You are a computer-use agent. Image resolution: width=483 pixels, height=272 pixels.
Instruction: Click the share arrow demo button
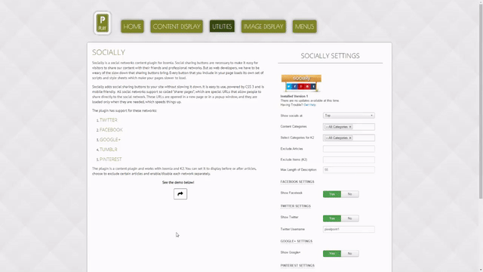pos(180,193)
